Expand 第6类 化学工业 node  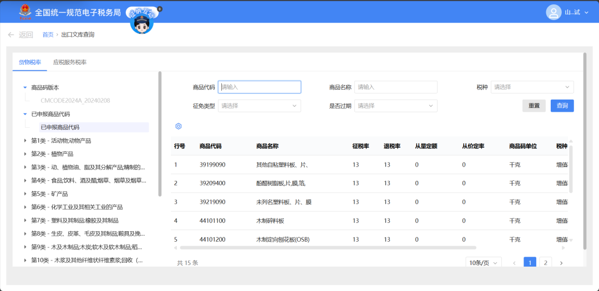click(25, 207)
